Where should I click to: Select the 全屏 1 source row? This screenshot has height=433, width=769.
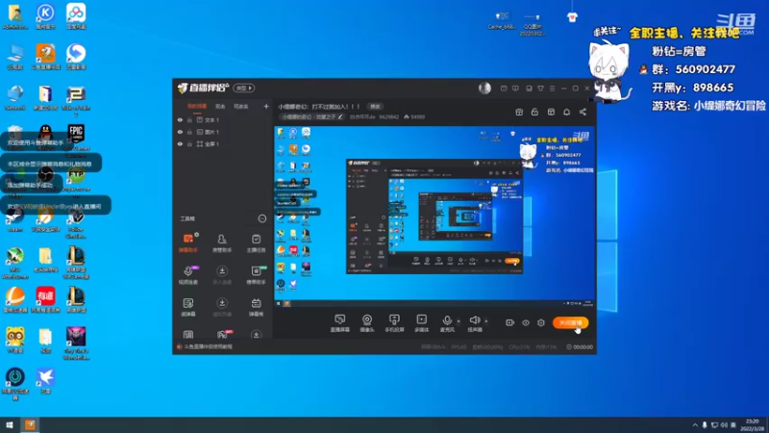pos(223,143)
